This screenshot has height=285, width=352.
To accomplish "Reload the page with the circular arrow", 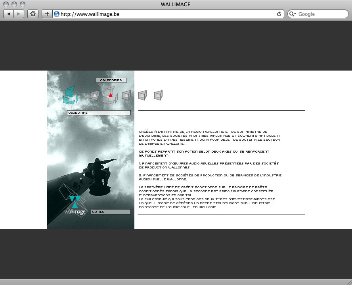I will (x=279, y=14).
